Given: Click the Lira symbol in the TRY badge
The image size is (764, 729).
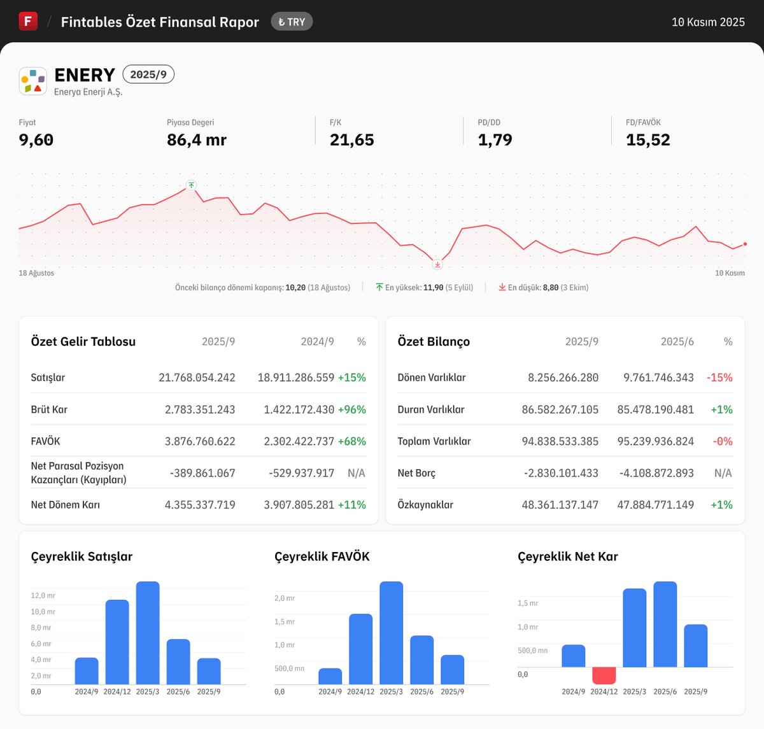Looking at the screenshot, I should (x=281, y=21).
